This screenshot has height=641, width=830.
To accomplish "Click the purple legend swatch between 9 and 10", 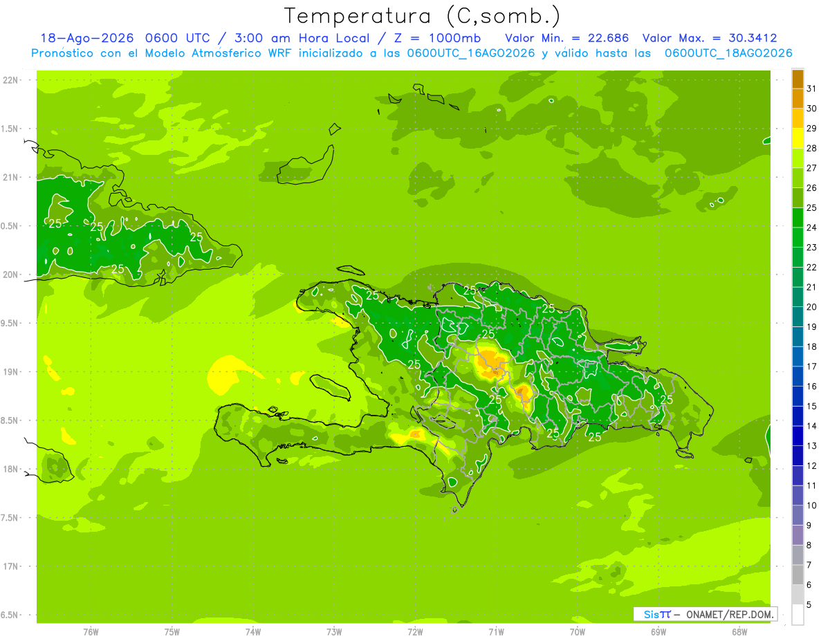I will 797,515.
